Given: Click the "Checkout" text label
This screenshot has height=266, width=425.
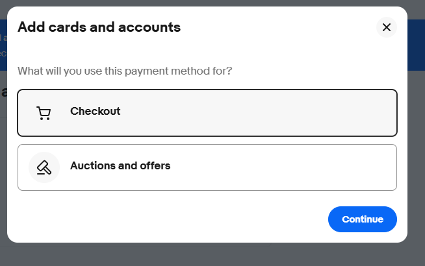Looking at the screenshot, I should pyautogui.click(x=95, y=111).
